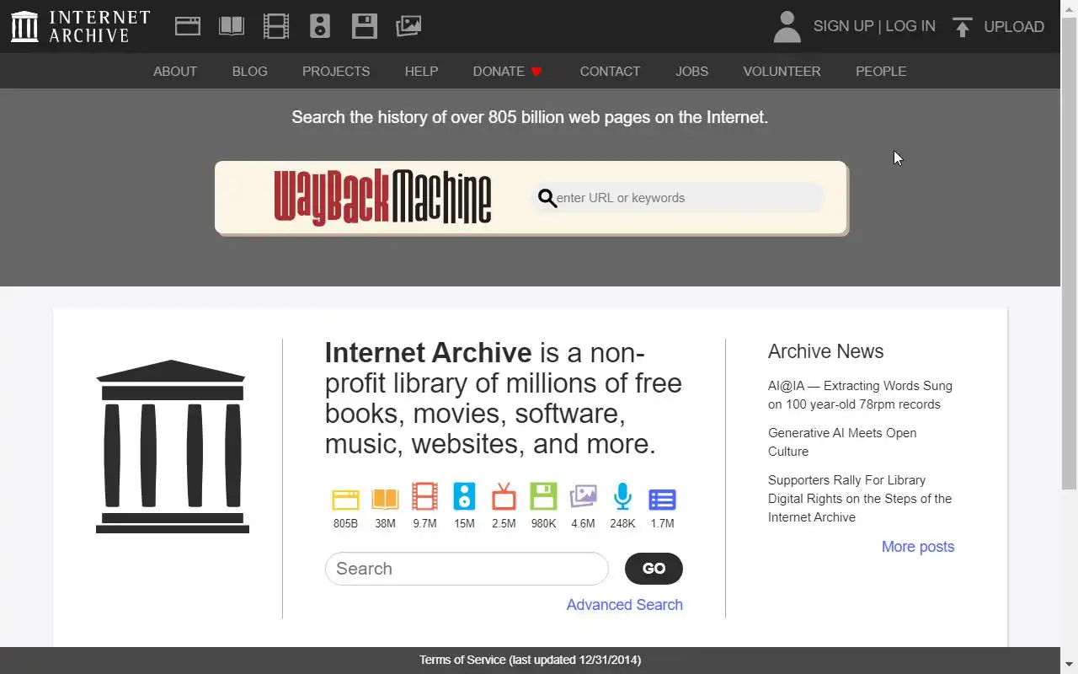Open the JOBS menu item
The height and width of the screenshot is (674, 1078).
[x=691, y=72]
